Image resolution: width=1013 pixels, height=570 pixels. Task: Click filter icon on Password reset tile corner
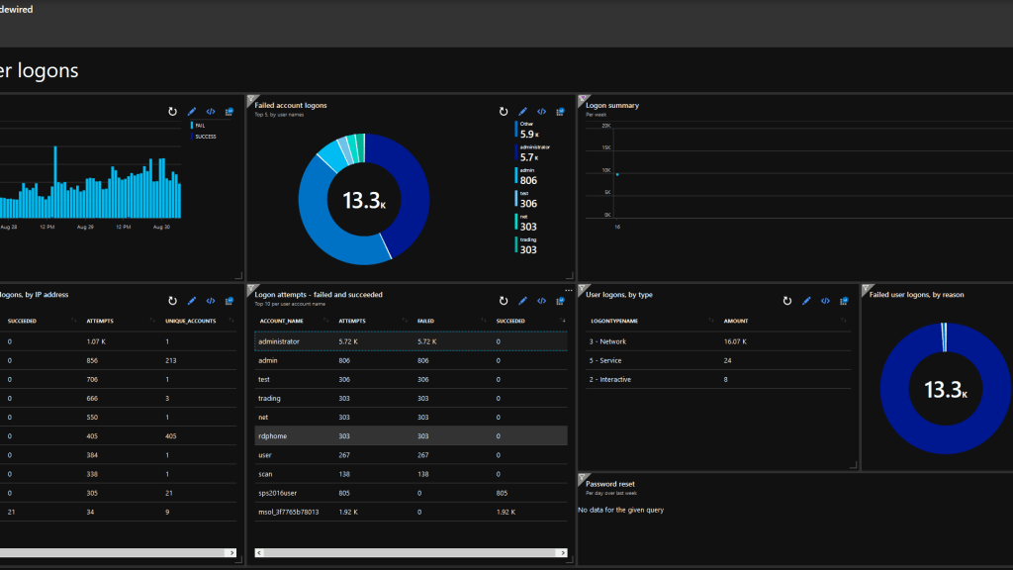[582, 477]
